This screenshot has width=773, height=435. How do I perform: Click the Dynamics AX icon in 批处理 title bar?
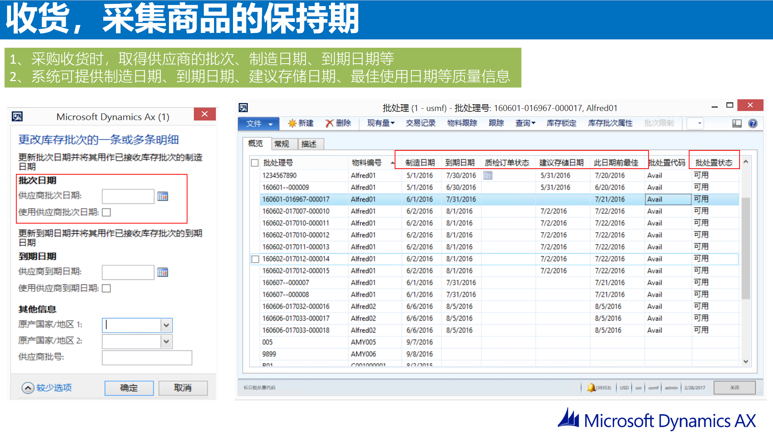[243, 108]
